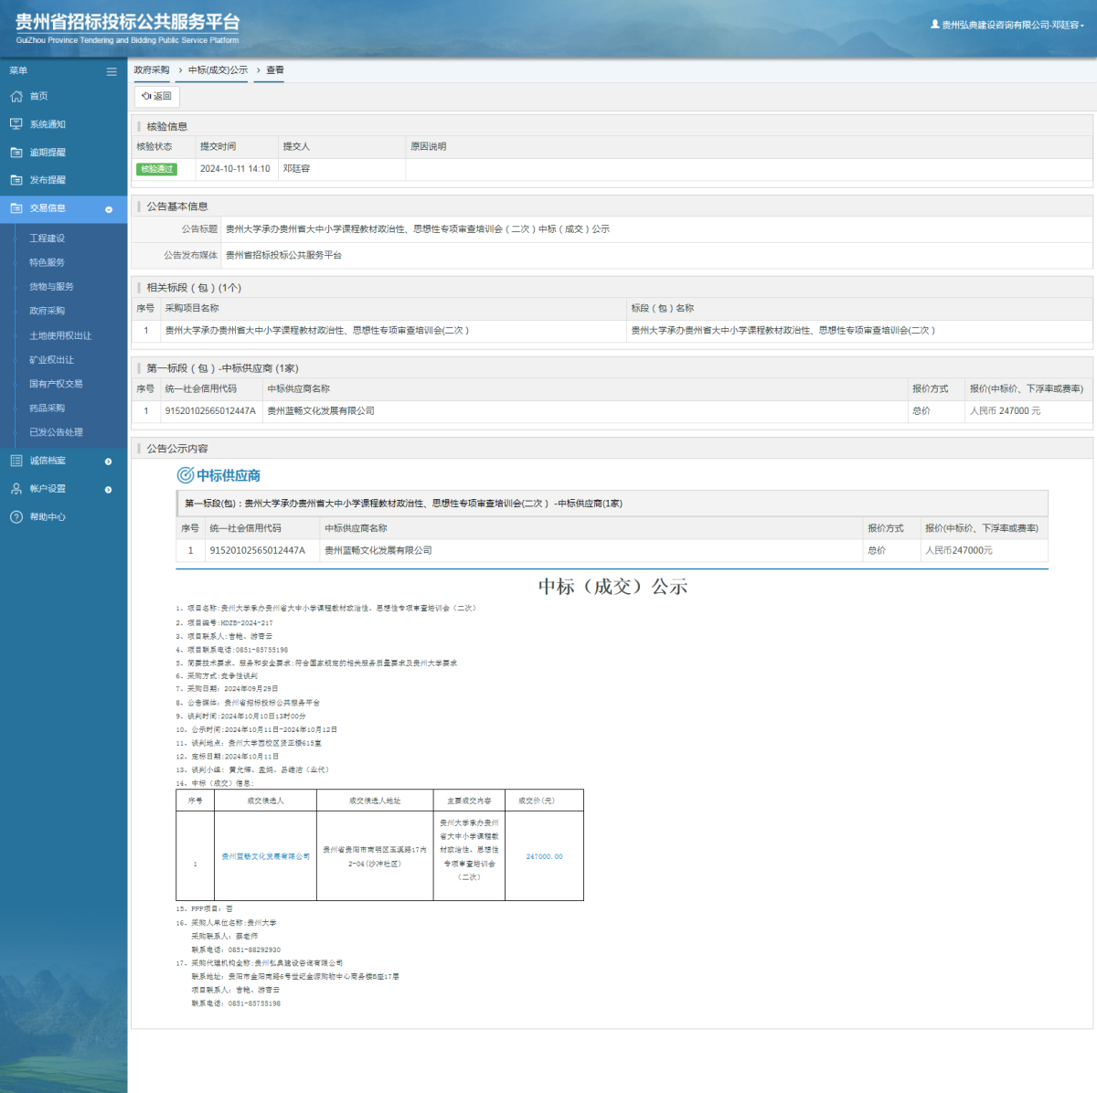
Task: Click the 相关标段（包）(1个) section header
Action: 194,288
